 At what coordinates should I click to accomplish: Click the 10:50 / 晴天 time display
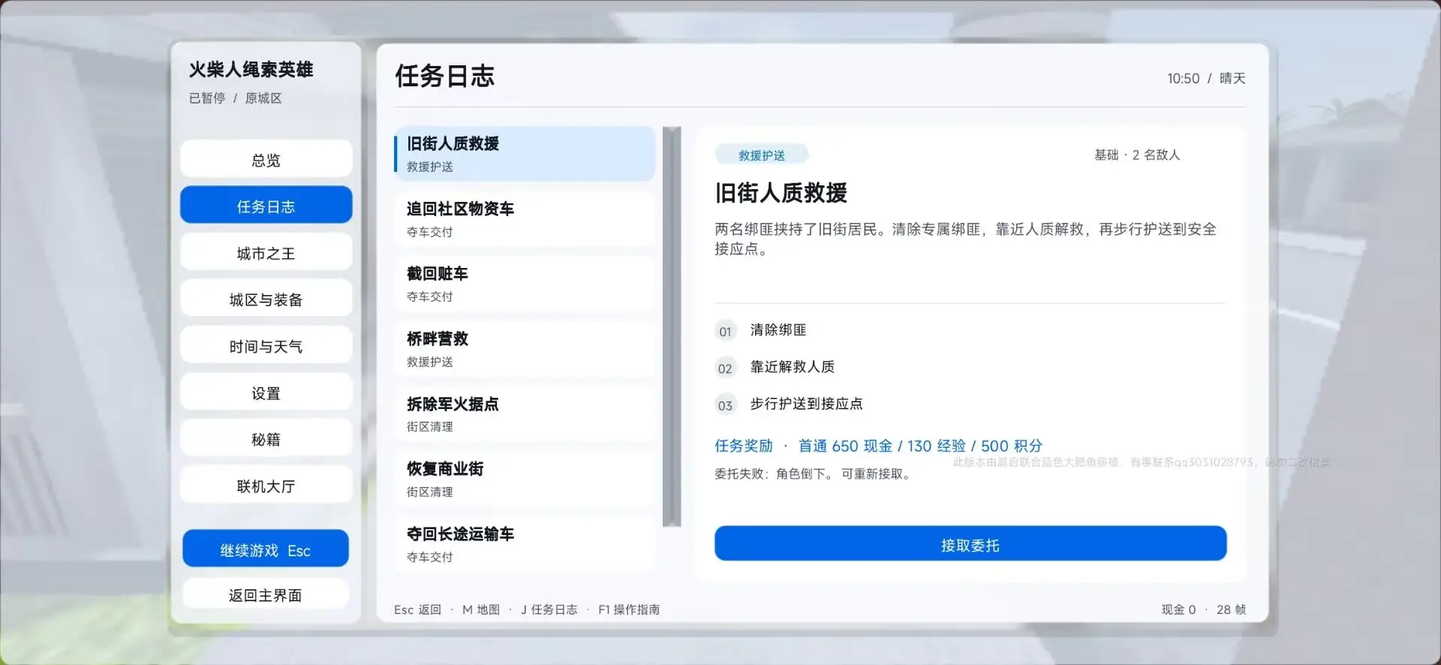click(1206, 78)
